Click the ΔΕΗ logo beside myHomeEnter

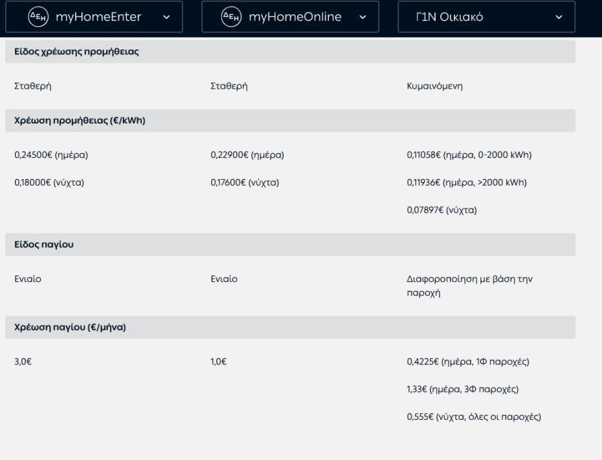point(38,17)
